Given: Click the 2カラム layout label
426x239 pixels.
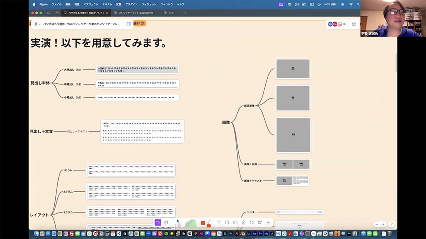Looking at the screenshot, I should point(68,192).
